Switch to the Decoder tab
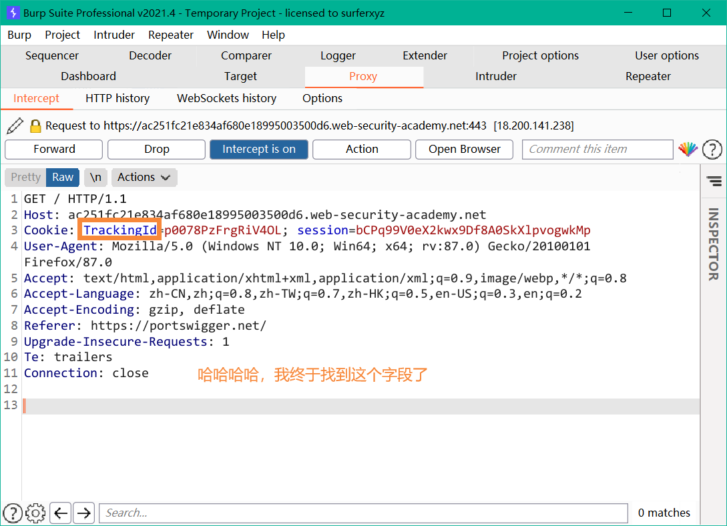The width and height of the screenshot is (727, 526). [150, 55]
